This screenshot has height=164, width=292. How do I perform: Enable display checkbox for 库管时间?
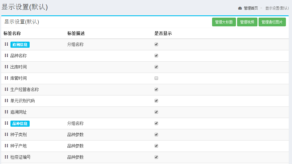tap(156, 78)
